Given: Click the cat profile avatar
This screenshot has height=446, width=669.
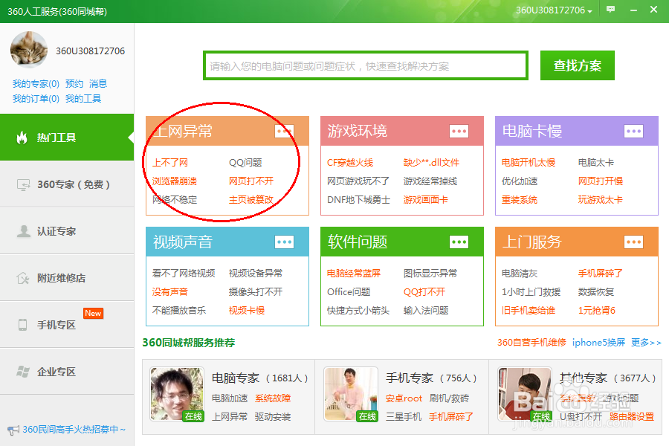Looking at the screenshot, I should pyautogui.click(x=28, y=50).
